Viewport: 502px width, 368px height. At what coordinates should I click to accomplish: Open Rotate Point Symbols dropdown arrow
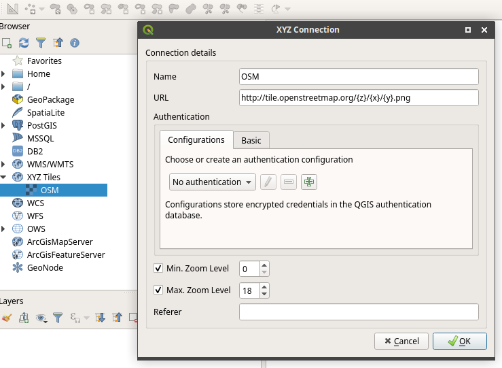click(287, 9)
